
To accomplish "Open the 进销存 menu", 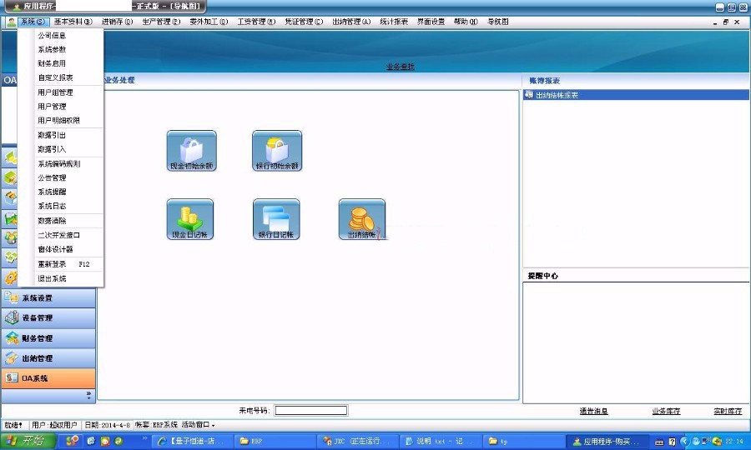I will click(x=117, y=22).
